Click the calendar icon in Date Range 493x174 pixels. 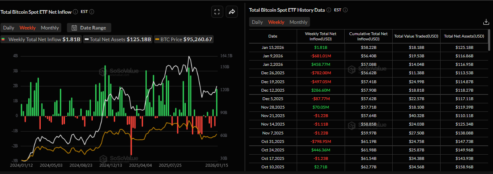pyautogui.click(x=74, y=28)
